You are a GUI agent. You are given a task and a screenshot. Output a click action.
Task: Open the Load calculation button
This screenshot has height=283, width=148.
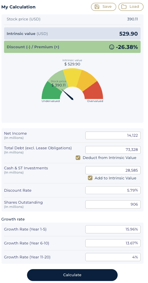[131, 7]
